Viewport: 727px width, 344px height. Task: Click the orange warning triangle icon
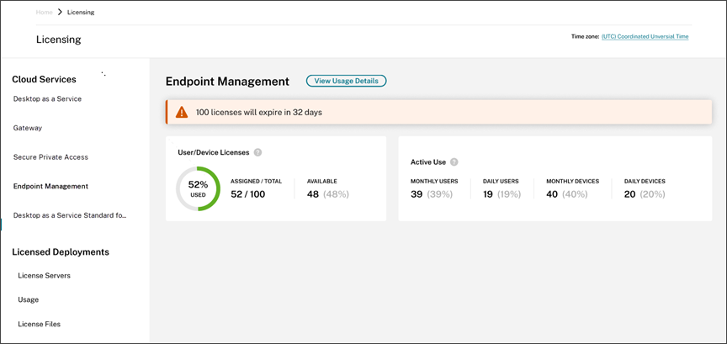(x=181, y=112)
